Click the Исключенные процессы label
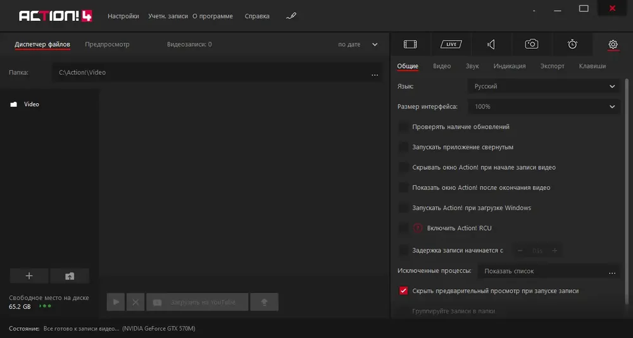The image size is (633, 338). 434,270
